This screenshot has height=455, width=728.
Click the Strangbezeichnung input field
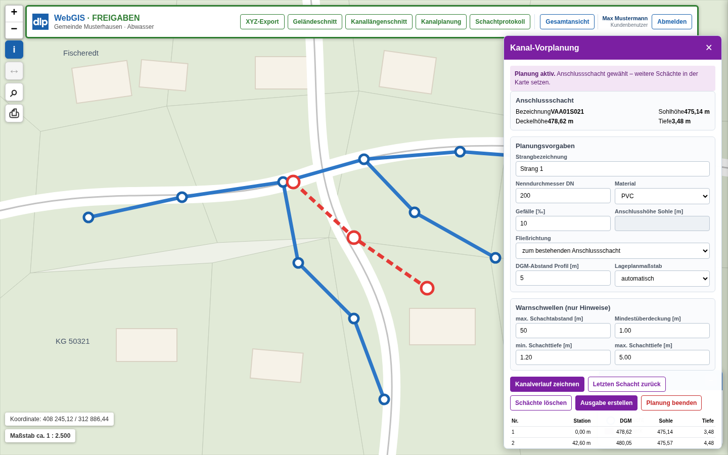[613, 169]
